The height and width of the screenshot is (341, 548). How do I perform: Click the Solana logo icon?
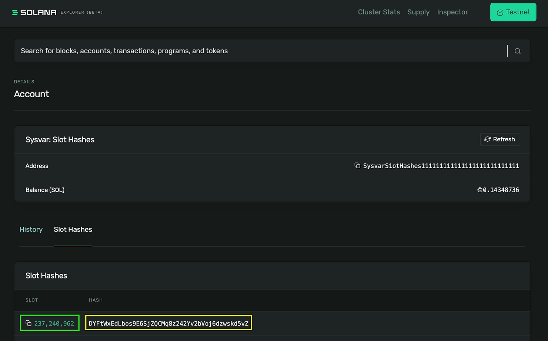point(15,12)
